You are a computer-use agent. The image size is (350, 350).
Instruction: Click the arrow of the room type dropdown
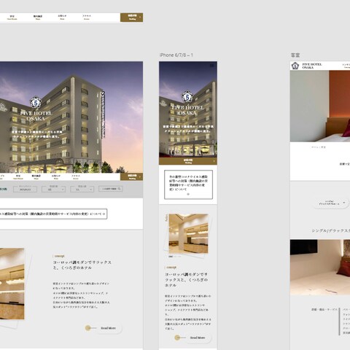(x=344, y=203)
